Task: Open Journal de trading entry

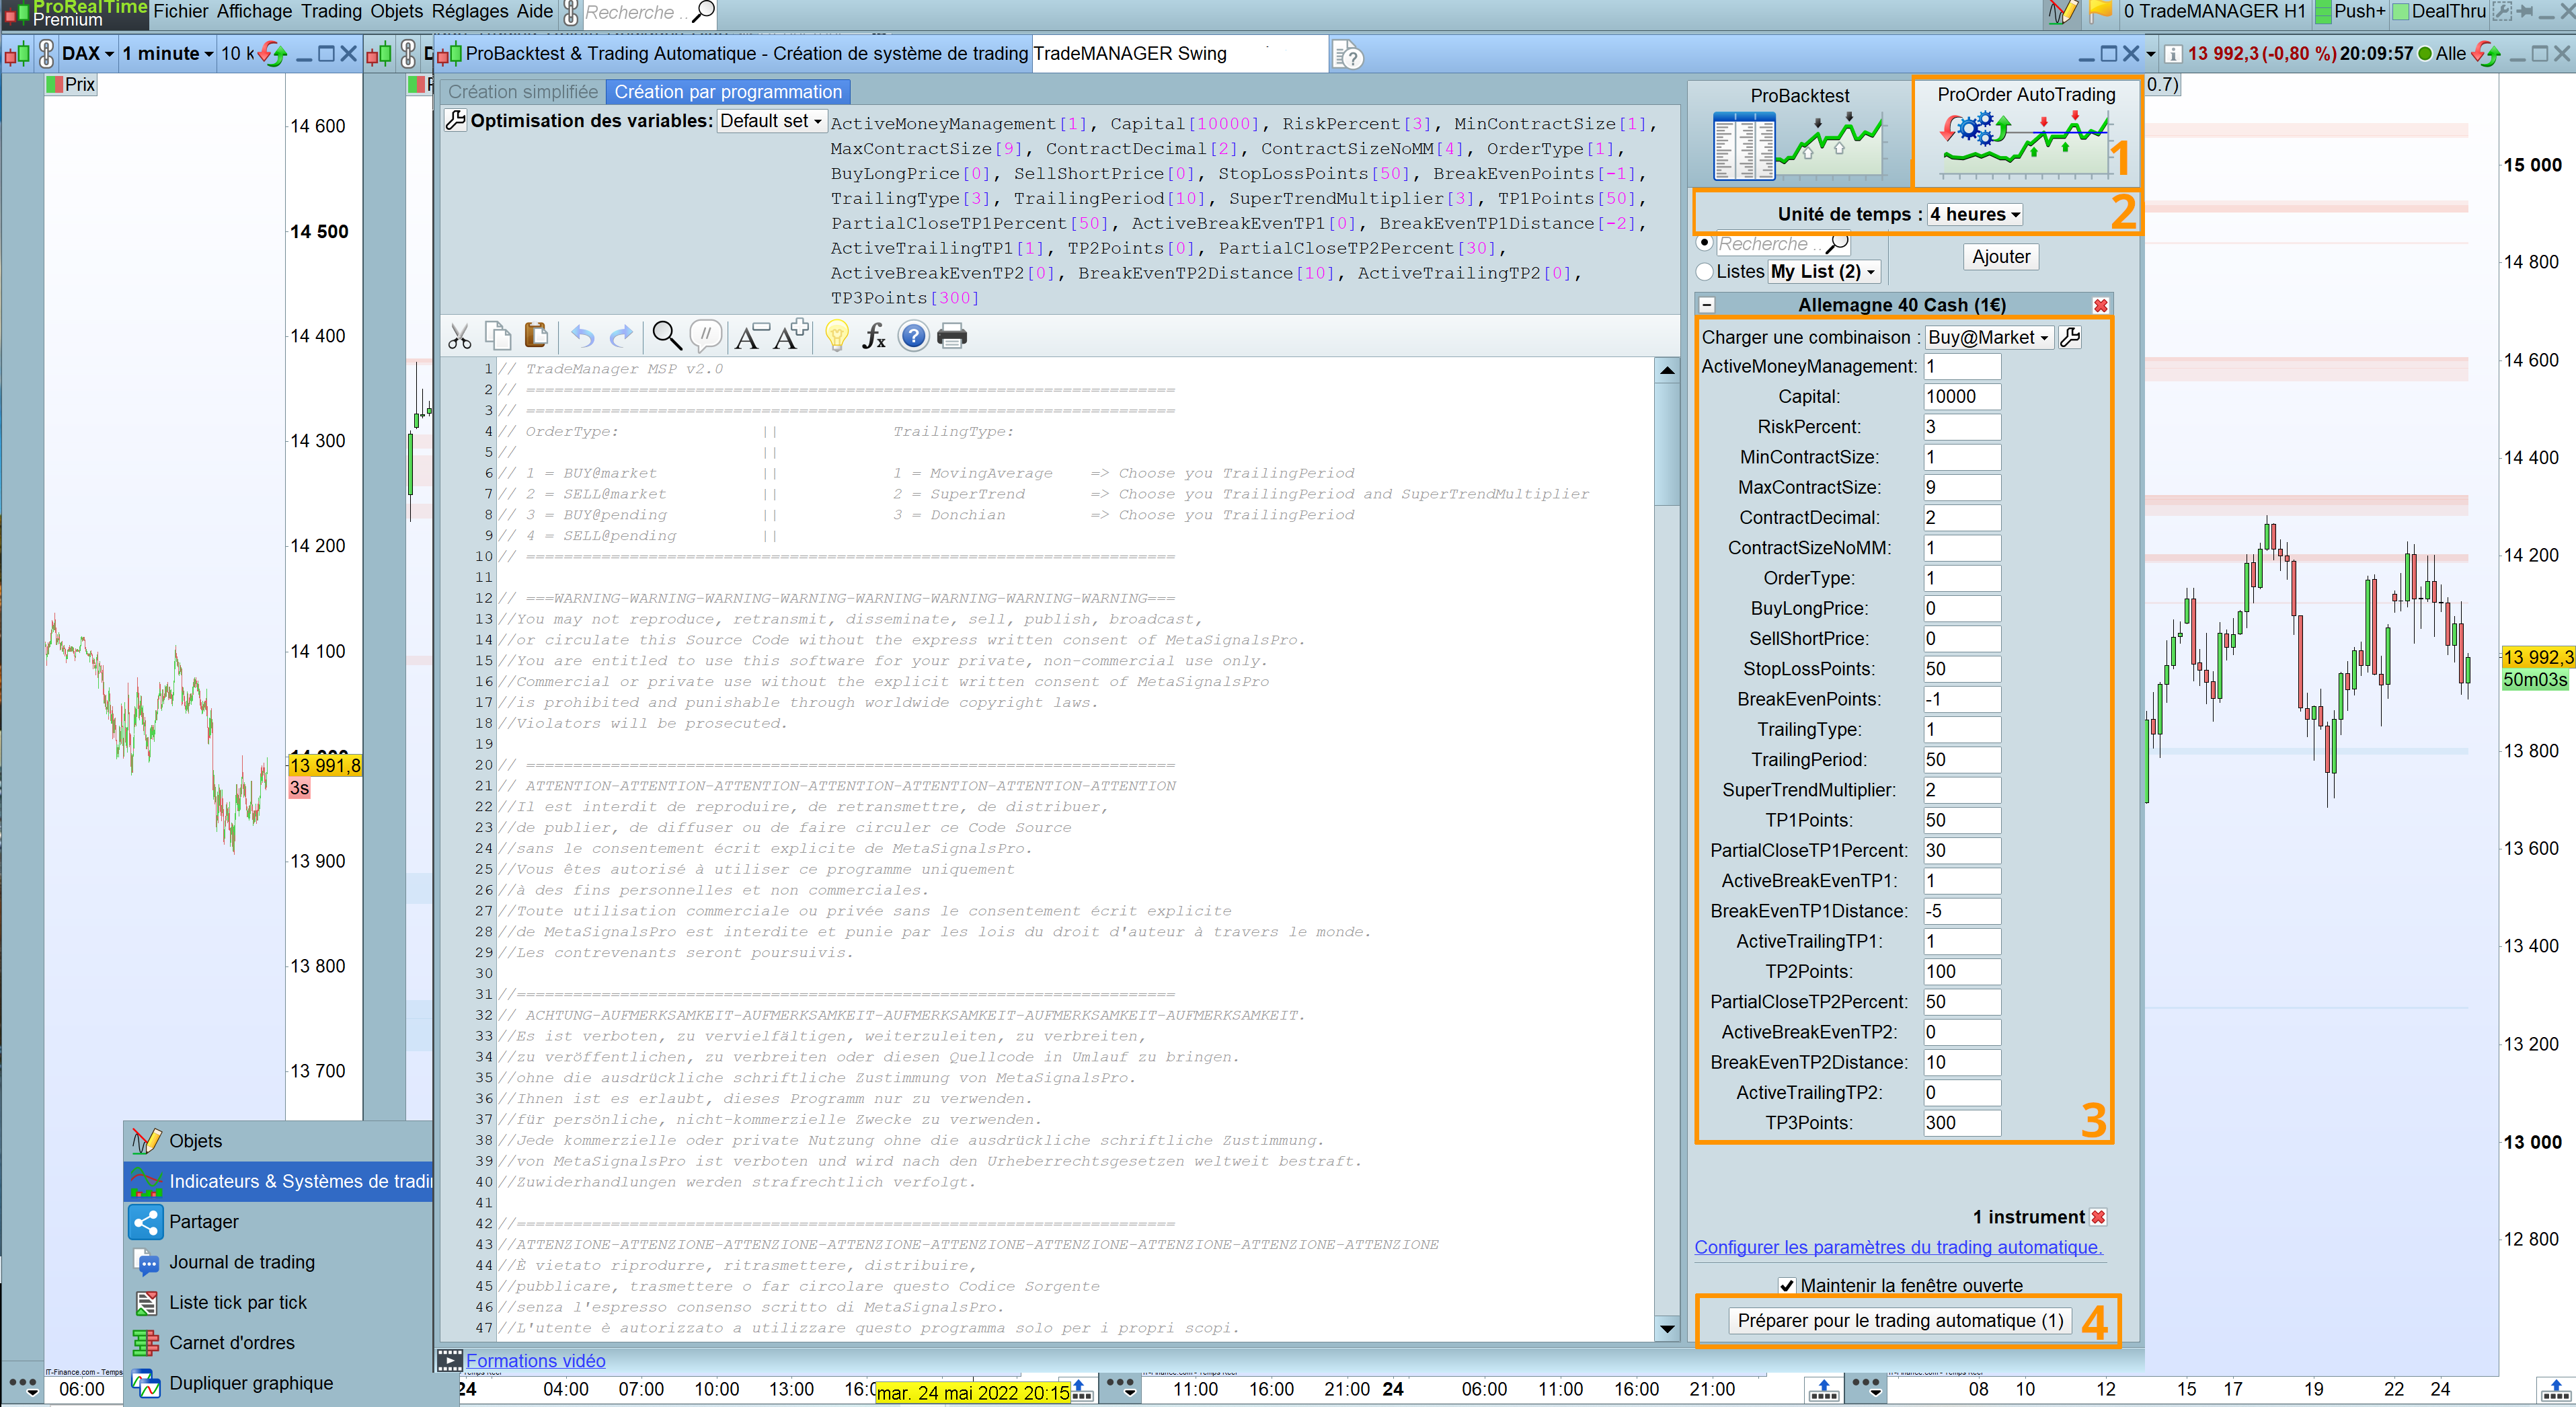Action: tap(278, 1263)
